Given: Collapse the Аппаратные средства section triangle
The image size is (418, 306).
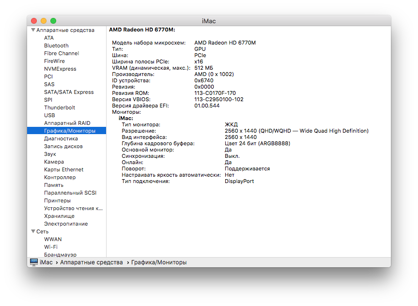Looking at the screenshot, I should coord(33,30).
